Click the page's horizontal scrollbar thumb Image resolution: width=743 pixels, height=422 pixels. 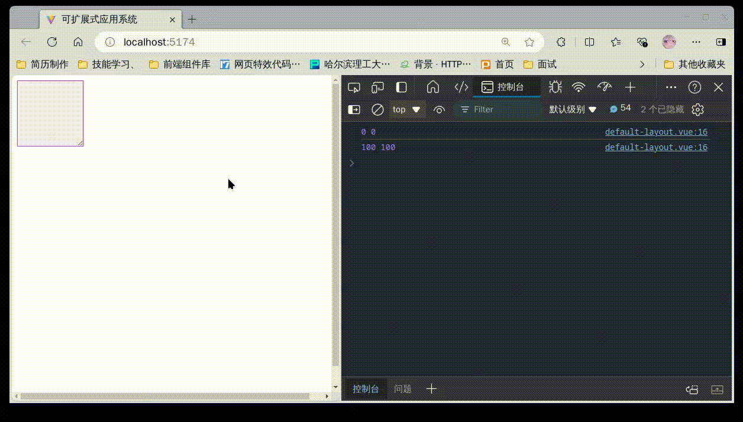click(165, 396)
